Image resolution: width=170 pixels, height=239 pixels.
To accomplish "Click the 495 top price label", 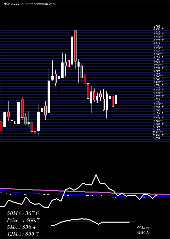I will coord(157,27).
